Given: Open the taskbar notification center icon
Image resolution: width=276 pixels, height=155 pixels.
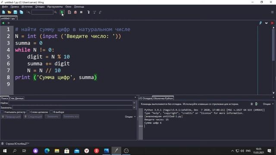Looking at the screenshot, I should click(x=269, y=151).
